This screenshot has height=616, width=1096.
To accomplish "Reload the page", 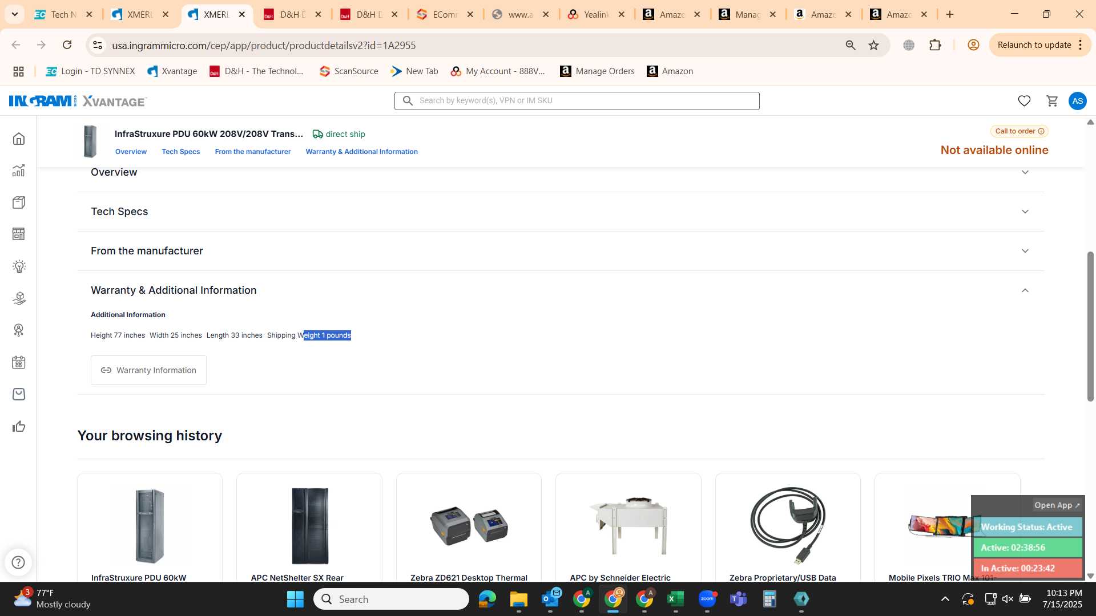I will pos(67,45).
